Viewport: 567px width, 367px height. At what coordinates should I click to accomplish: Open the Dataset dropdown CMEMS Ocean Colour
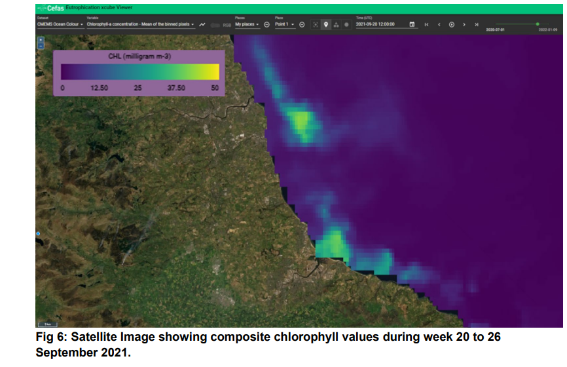(60, 25)
